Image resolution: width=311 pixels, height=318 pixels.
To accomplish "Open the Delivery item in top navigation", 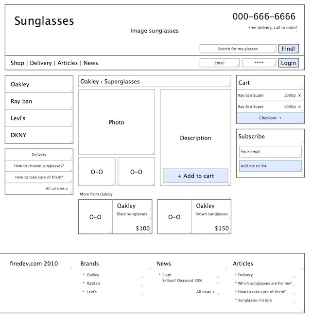I will [41, 63].
